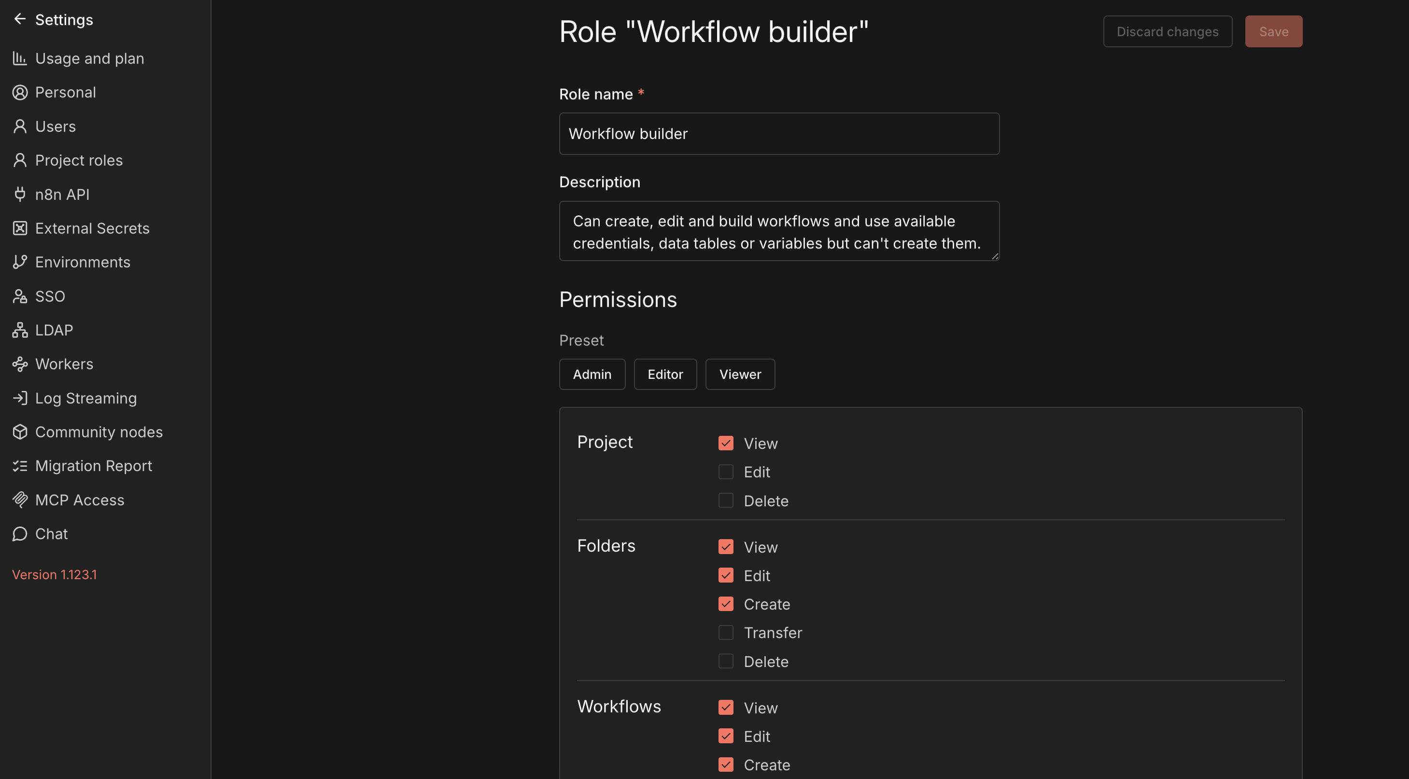The height and width of the screenshot is (779, 1409).
Task: Click inside the Role name field
Action: pos(779,133)
